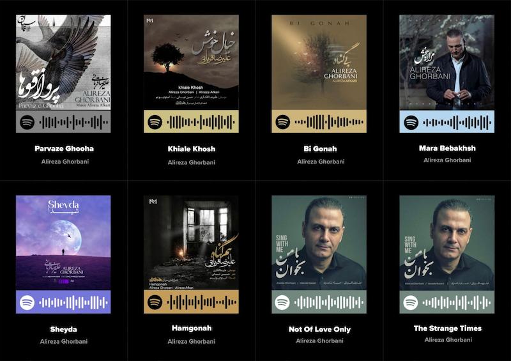Click Alireza Ghorbani under Bi Gonah

[321, 162]
